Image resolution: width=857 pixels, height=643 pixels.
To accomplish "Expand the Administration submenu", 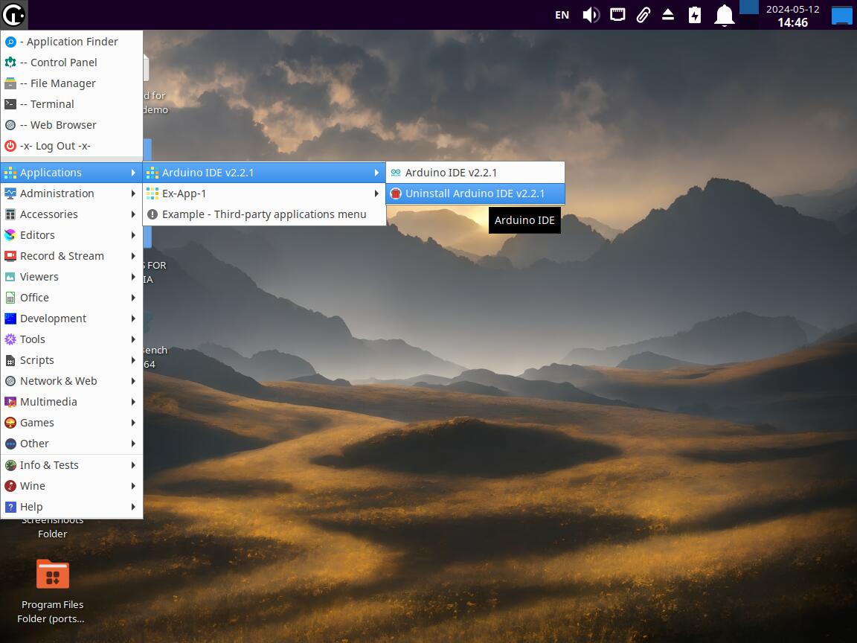I will (71, 193).
